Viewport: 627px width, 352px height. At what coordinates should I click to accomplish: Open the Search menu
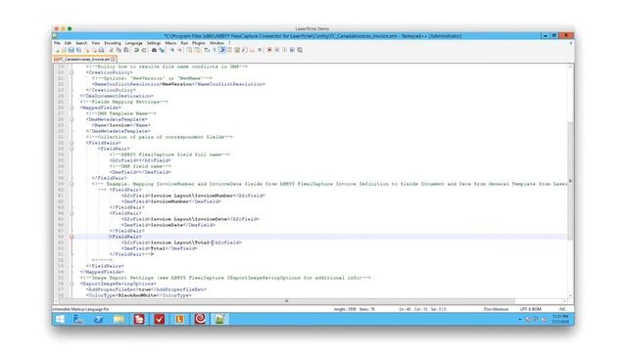[x=81, y=43]
